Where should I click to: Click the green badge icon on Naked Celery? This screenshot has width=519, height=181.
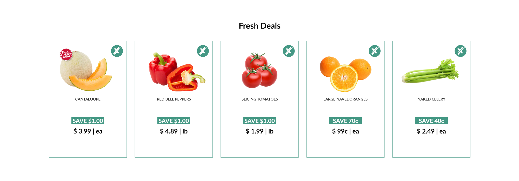coord(461,51)
